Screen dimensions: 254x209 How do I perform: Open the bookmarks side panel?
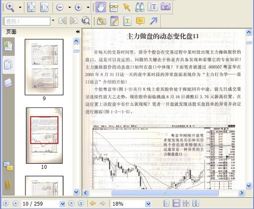(x=8, y=46)
